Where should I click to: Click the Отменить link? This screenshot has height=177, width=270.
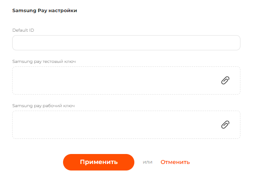[175, 162]
